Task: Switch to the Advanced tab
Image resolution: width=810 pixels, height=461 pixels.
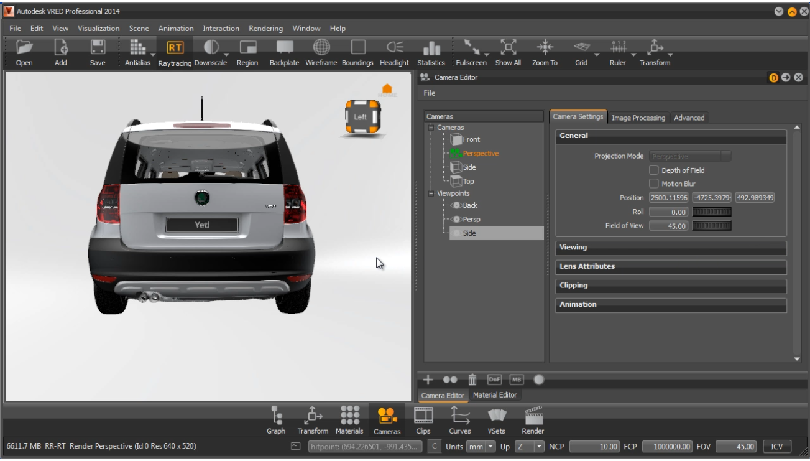Action: click(689, 118)
